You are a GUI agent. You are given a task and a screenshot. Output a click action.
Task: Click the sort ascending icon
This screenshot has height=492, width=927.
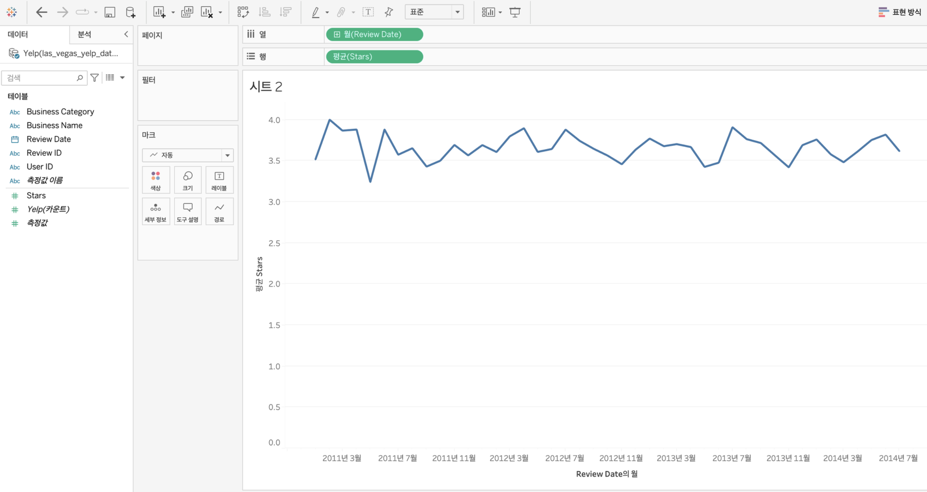click(x=264, y=12)
